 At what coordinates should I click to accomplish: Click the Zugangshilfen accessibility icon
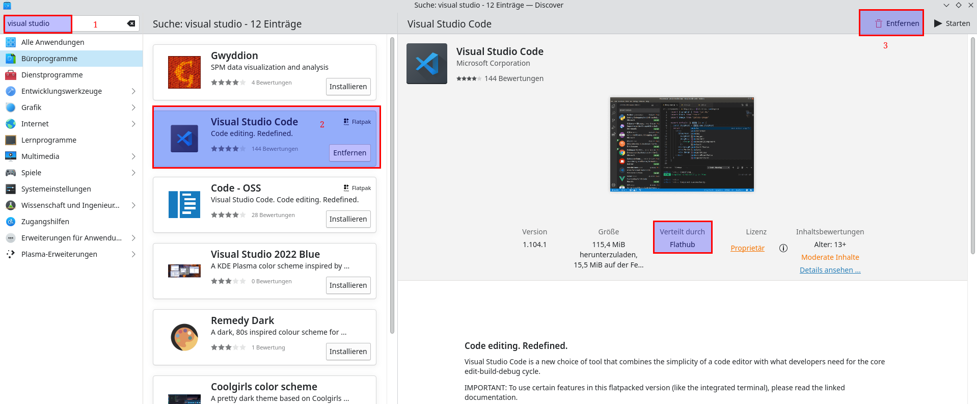tap(11, 222)
